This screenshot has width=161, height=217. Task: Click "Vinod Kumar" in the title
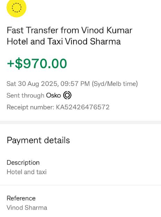coord(106,30)
